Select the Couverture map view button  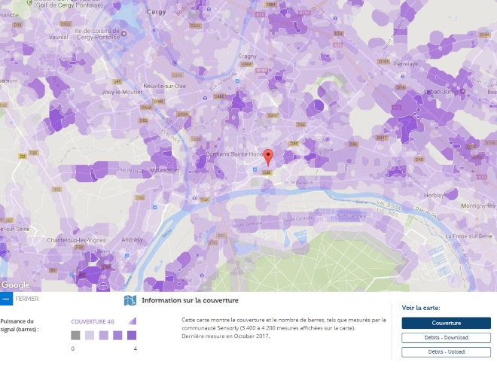coord(447,323)
